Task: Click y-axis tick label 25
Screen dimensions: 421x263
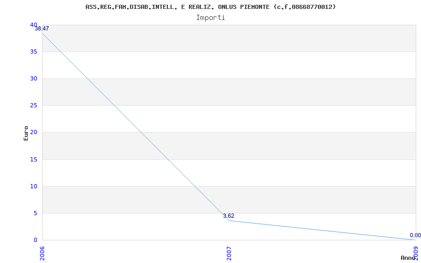Action: point(34,106)
